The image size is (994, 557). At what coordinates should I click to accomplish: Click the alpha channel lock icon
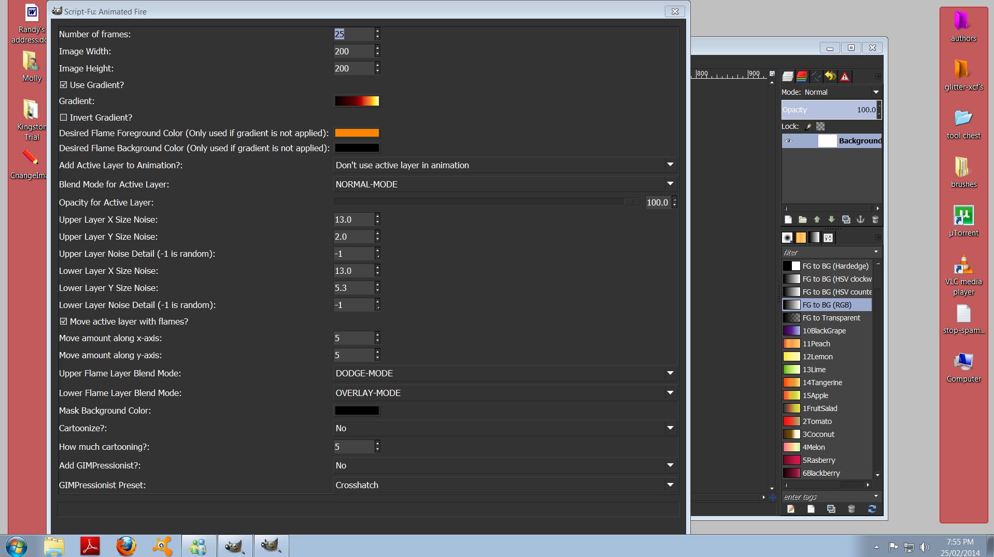(x=820, y=126)
